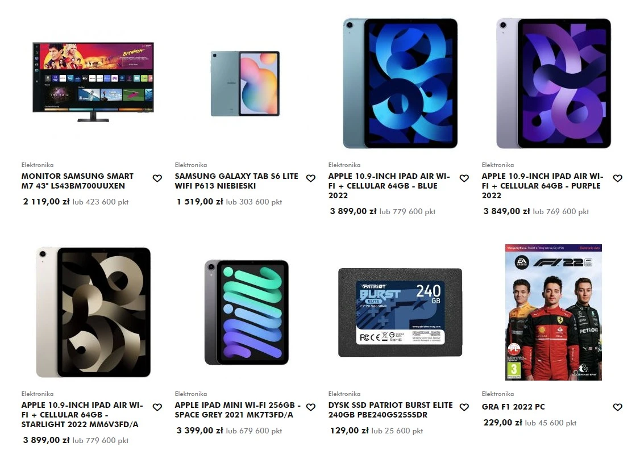Viewport: 640px width, 455px height.
Task: Toggle wishlist heart for blue iPad Air
Action: click(464, 178)
